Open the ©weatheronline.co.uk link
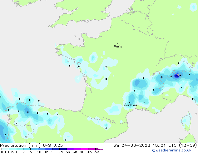Screen dimensions: 198x153 (172, 150)
